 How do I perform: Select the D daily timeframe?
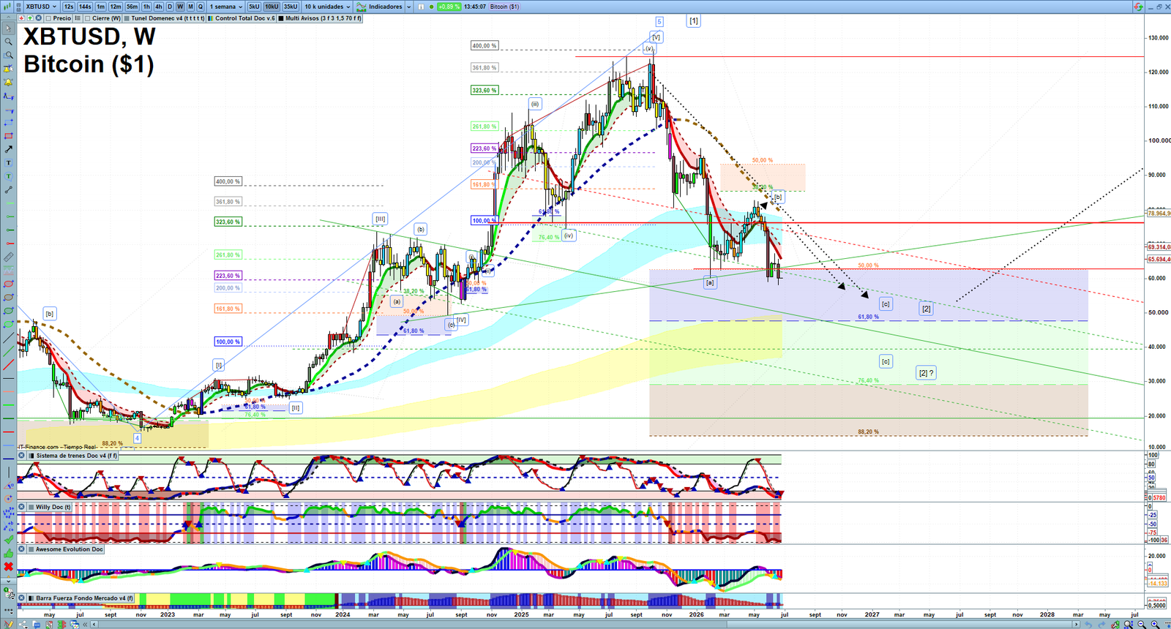170,7
